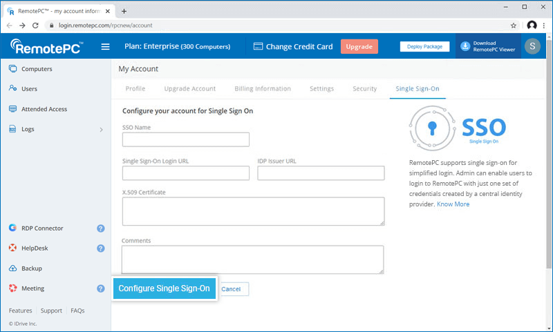Switch to the Security tab
Viewport: 553px width, 332px height.
point(364,89)
